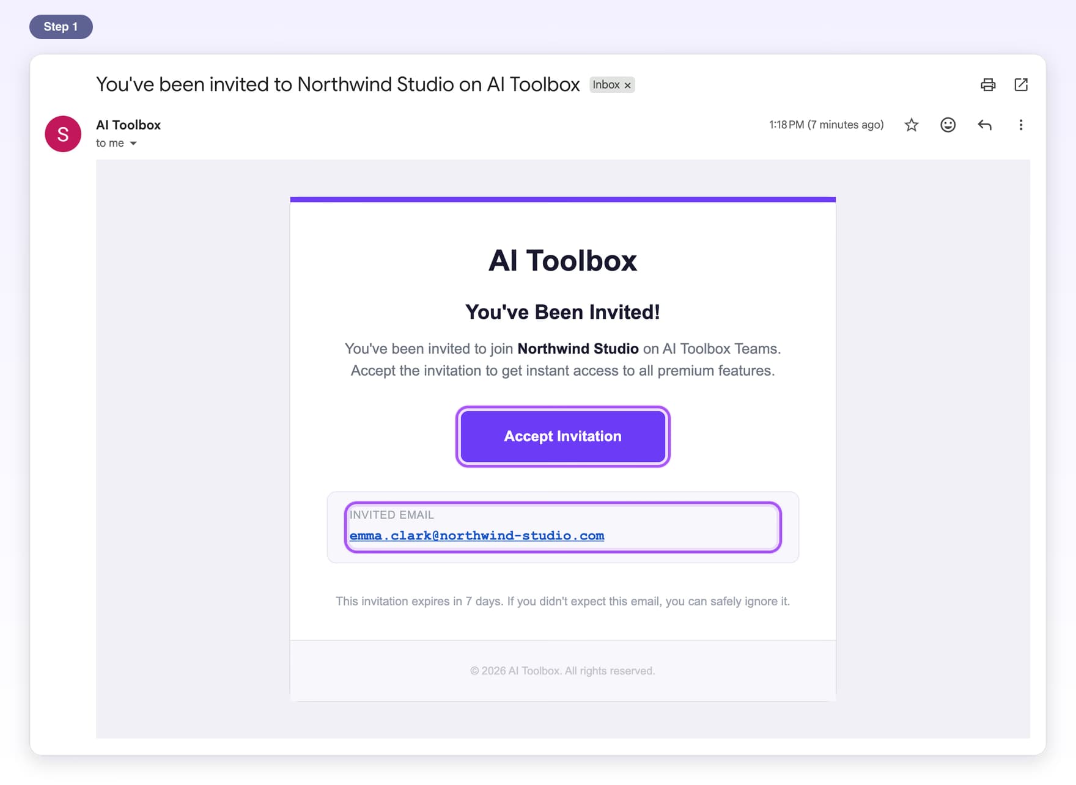Add an emoji reaction to the email
This screenshot has width=1076, height=785.
point(948,125)
